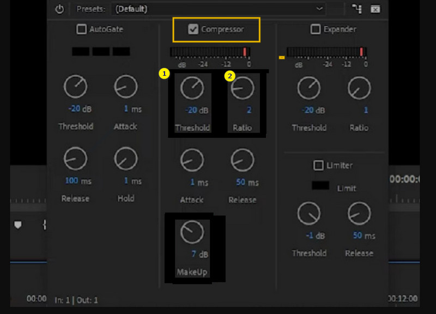Click the Compressor Ratio knob
This screenshot has height=314, width=436.
point(243,88)
